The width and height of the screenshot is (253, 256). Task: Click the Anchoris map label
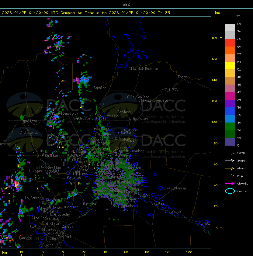point(71,207)
